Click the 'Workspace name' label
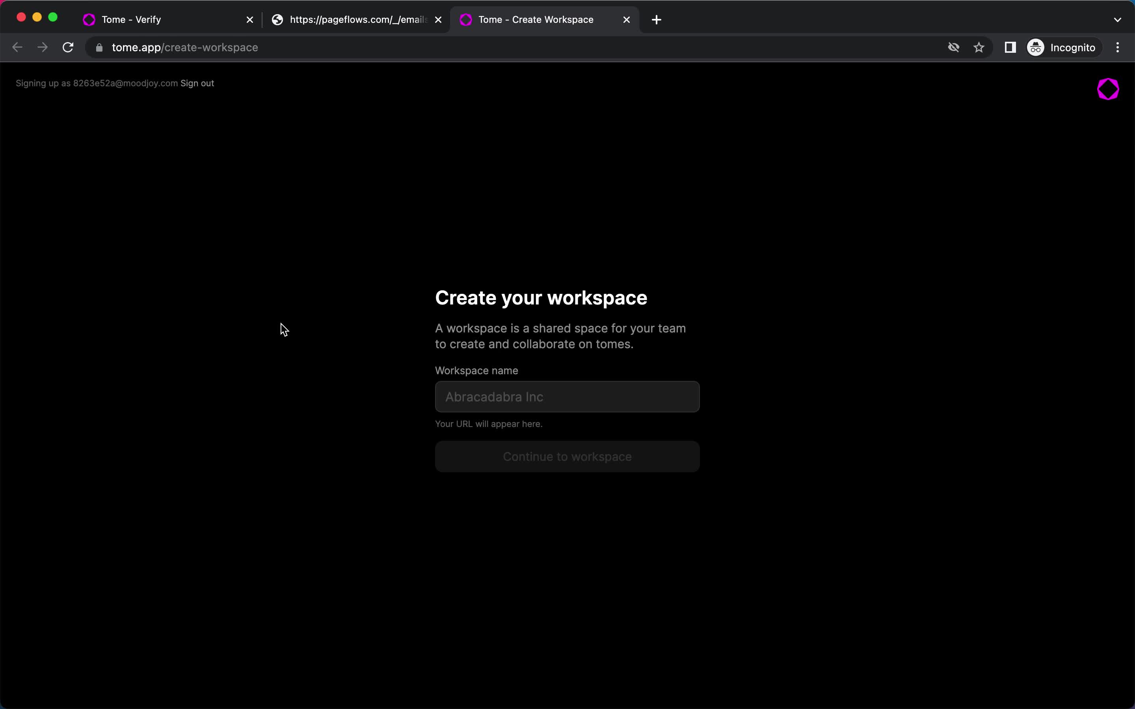 pyautogui.click(x=476, y=370)
